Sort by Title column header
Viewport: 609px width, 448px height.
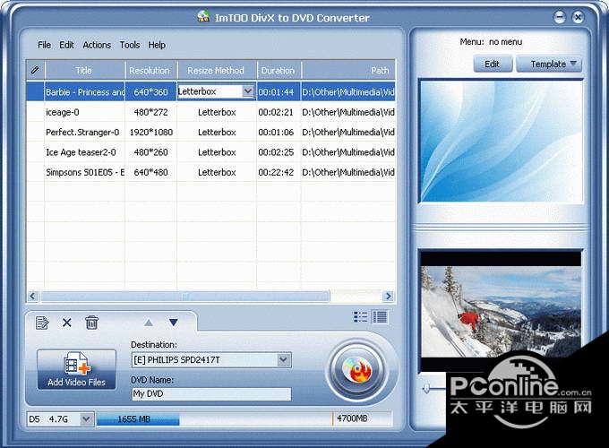85,70
